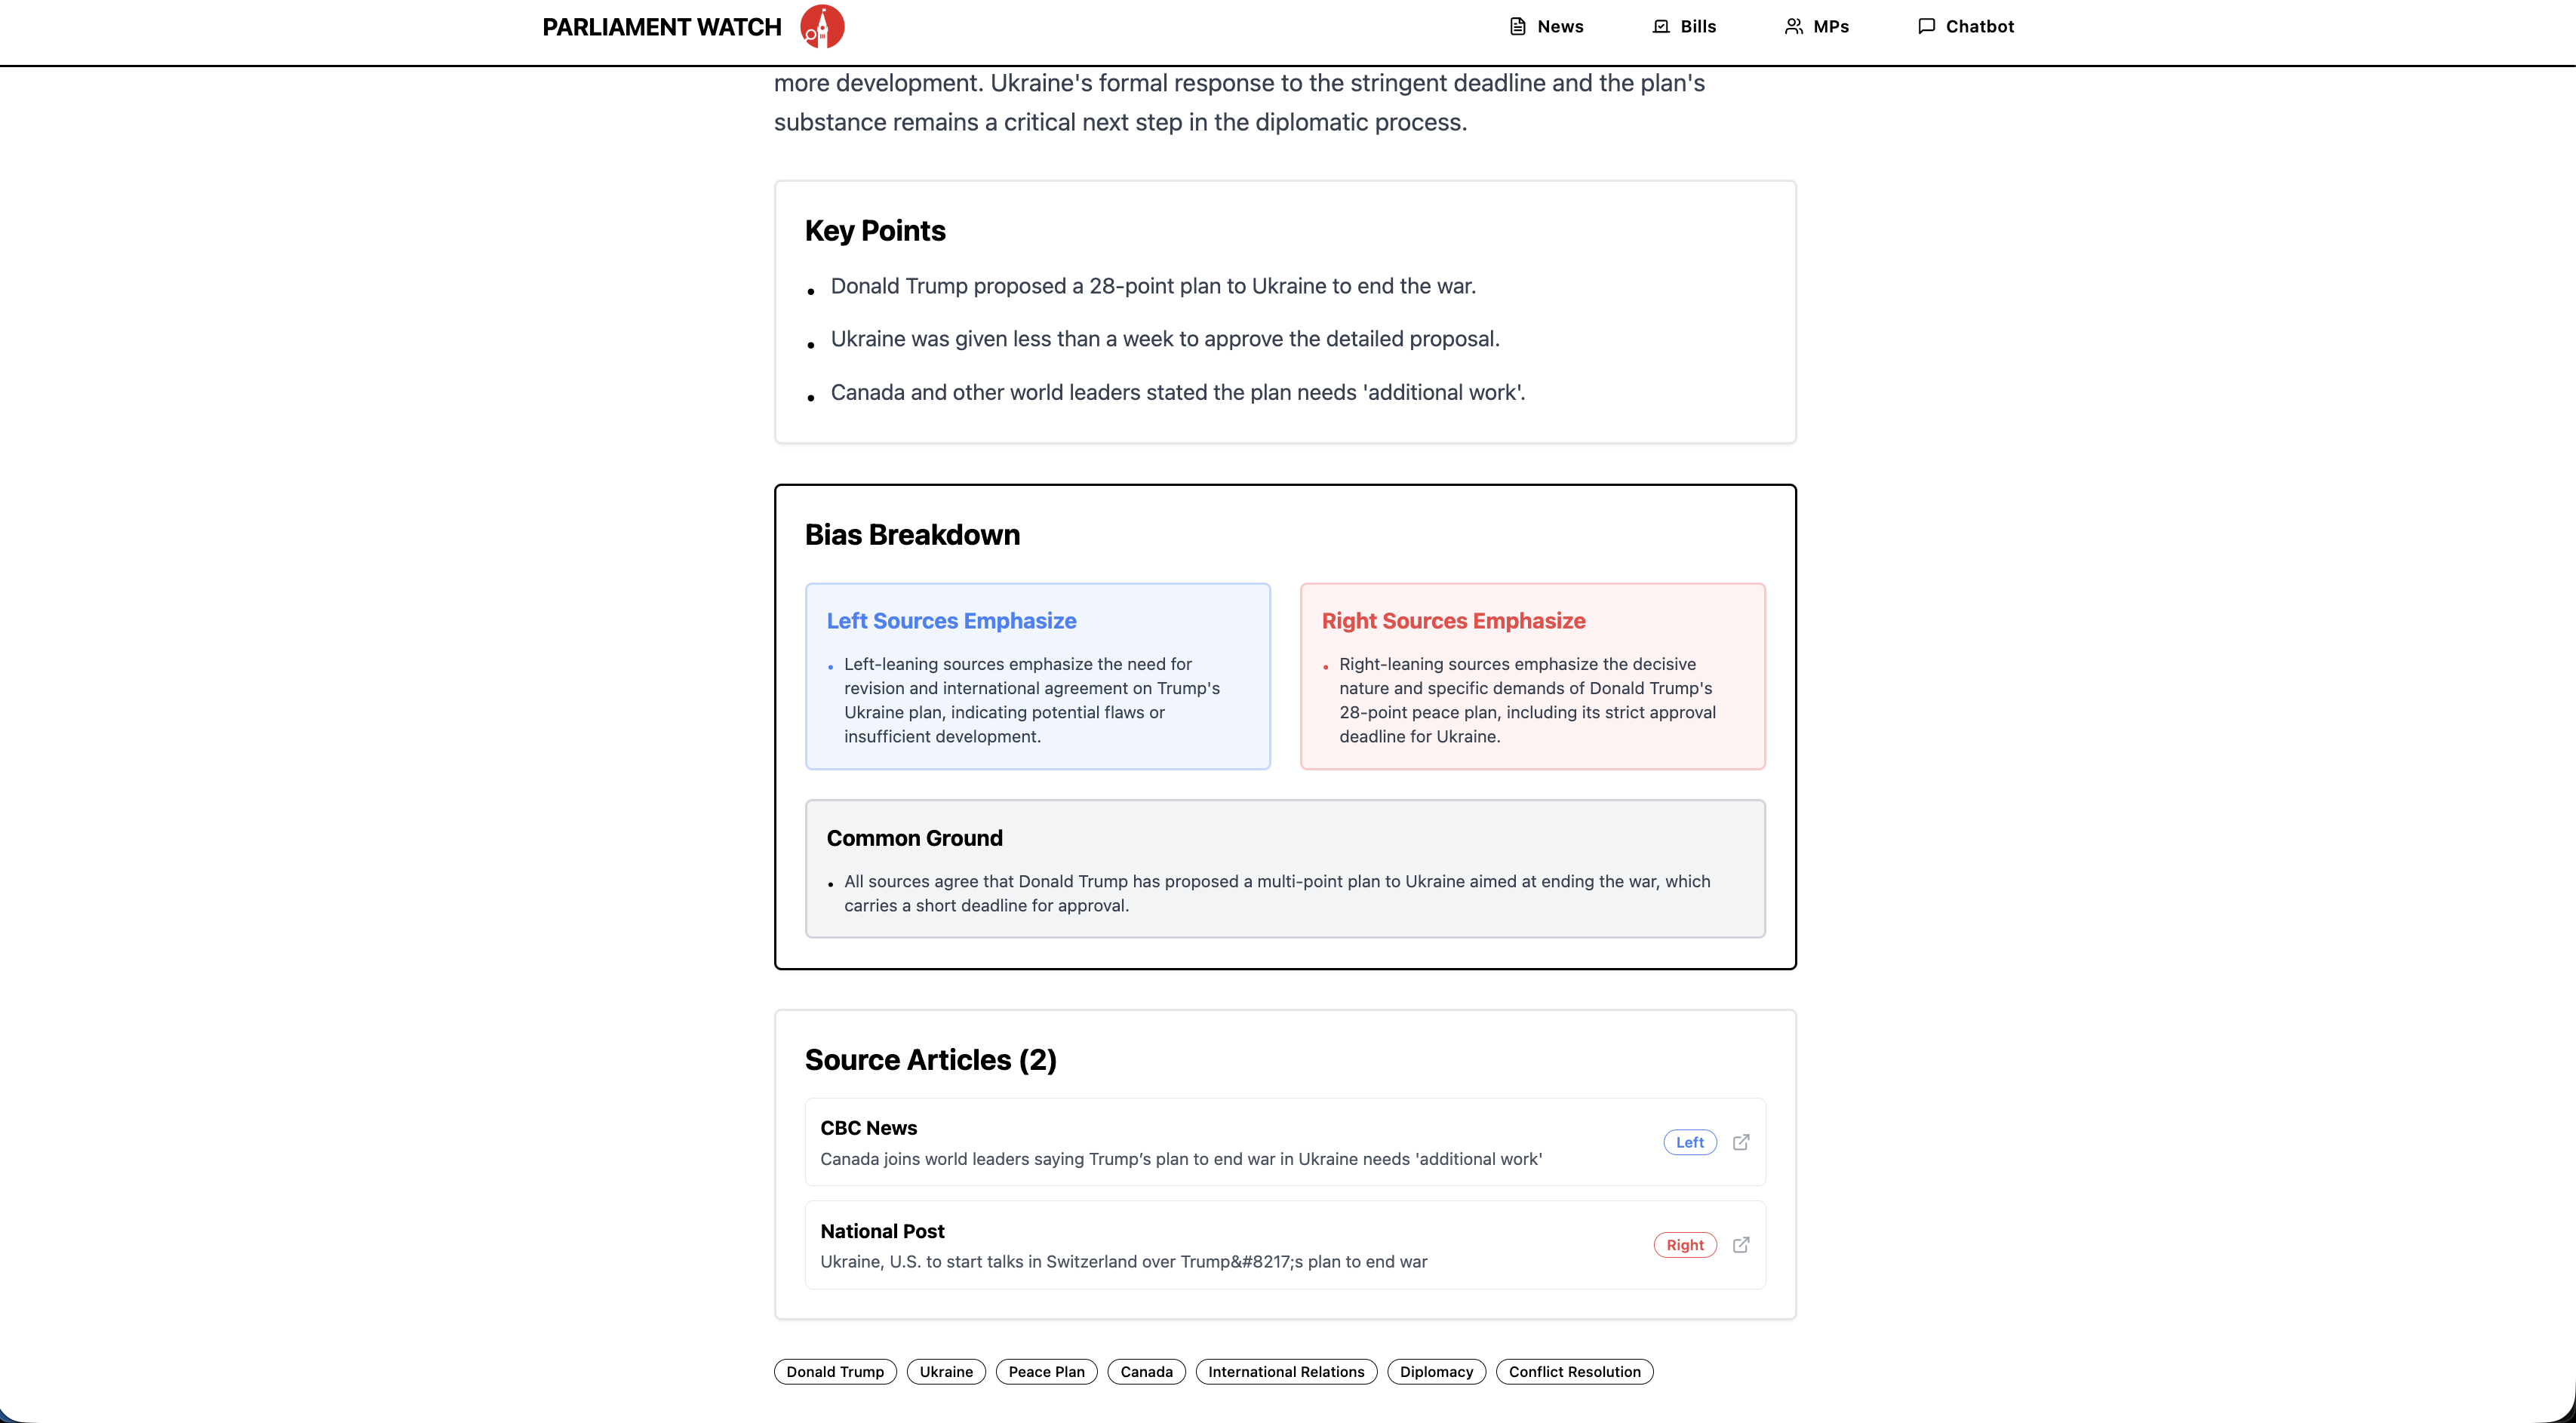Click the Left bias badge
This screenshot has height=1423, width=2576.
tap(1690, 1142)
